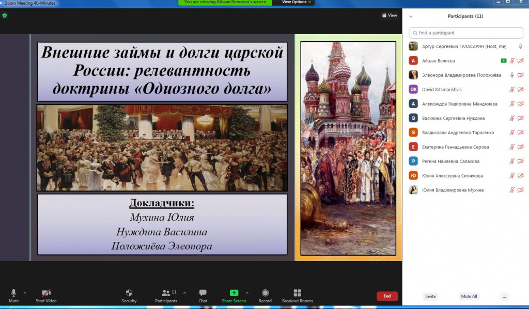529x309 pixels.
Task: Click the red End meeting button
Action: point(387,296)
